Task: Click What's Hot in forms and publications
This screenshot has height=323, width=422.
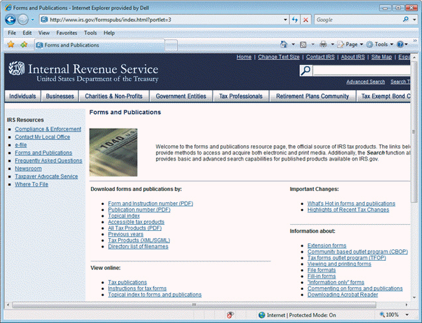Action: tap(351, 204)
